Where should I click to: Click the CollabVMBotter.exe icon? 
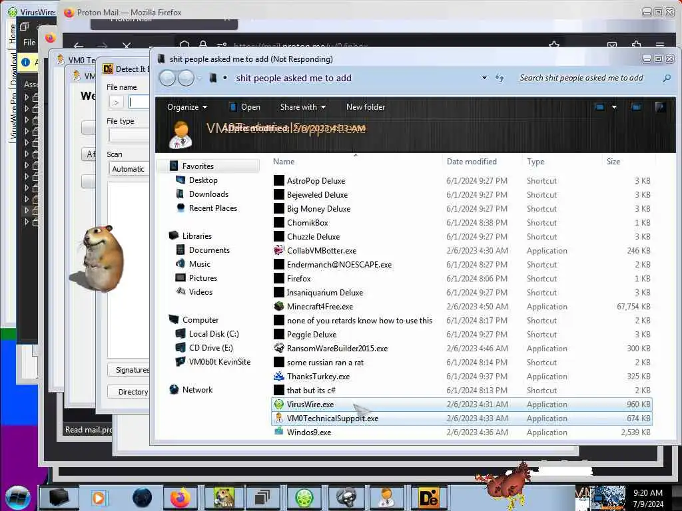(x=279, y=250)
